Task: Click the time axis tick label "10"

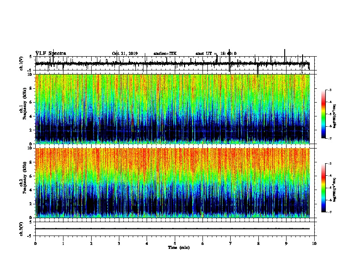Action: (x=314, y=244)
